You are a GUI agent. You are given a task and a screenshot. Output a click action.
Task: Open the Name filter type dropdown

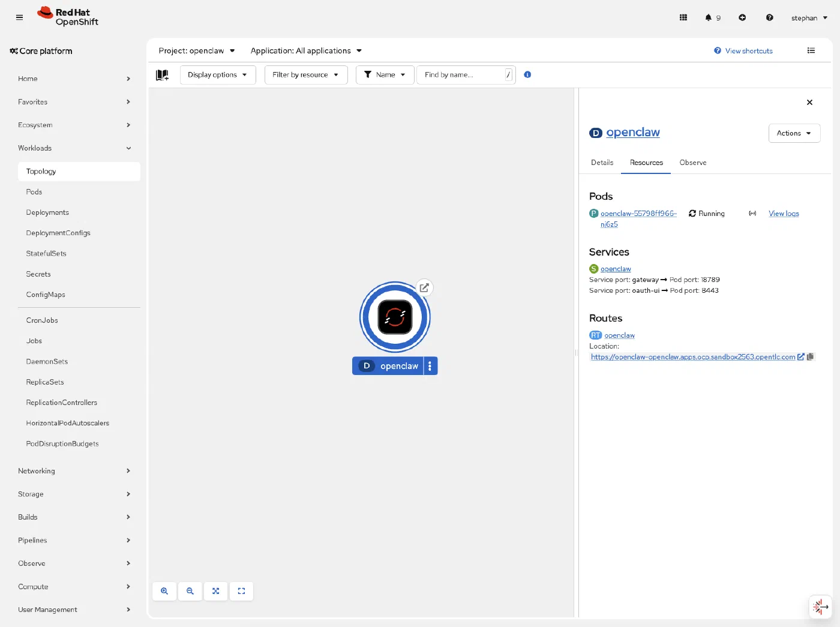coord(385,75)
